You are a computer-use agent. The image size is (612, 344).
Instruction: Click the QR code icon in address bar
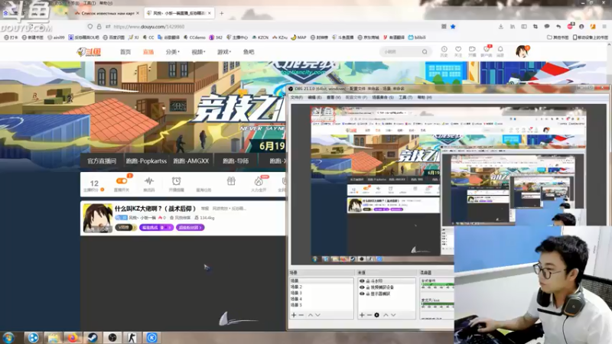coord(444,27)
